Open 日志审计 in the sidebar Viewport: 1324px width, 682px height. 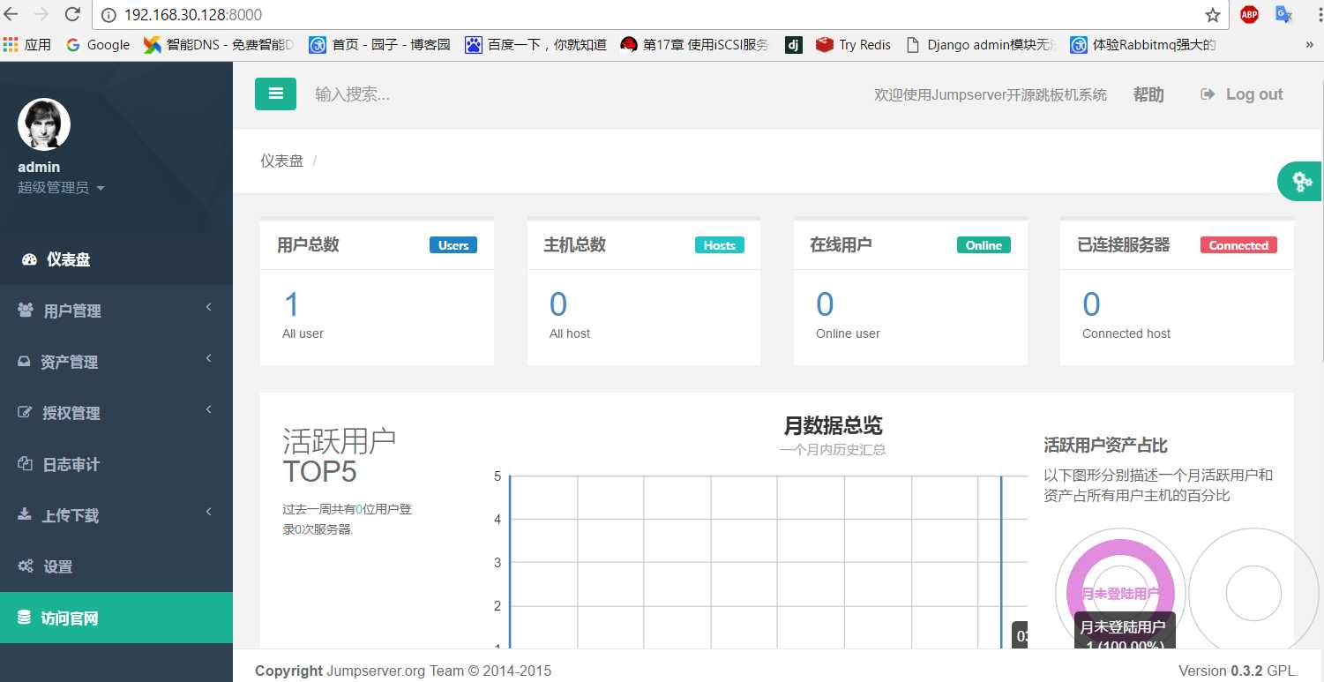click(x=116, y=464)
